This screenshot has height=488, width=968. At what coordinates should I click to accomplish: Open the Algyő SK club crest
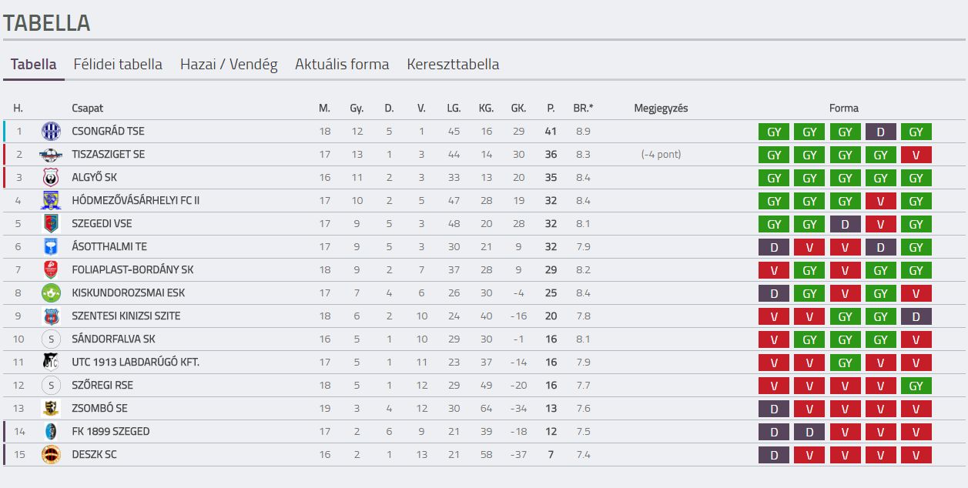coord(51,177)
